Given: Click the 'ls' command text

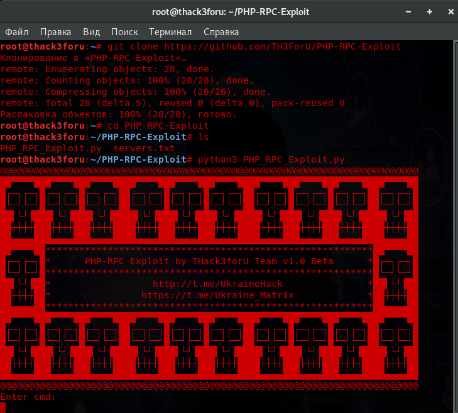Looking at the screenshot, I should point(204,137).
